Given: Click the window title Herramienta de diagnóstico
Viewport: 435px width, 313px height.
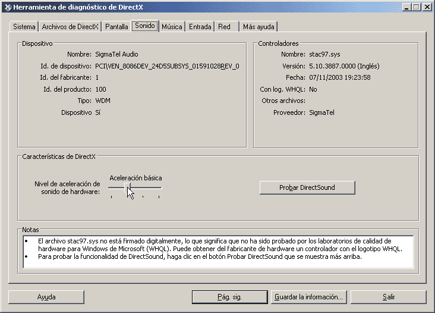Looking at the screenshot, I should tap(78, 7).
